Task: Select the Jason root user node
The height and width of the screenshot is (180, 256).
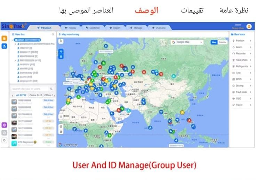Action: [27, 40]
